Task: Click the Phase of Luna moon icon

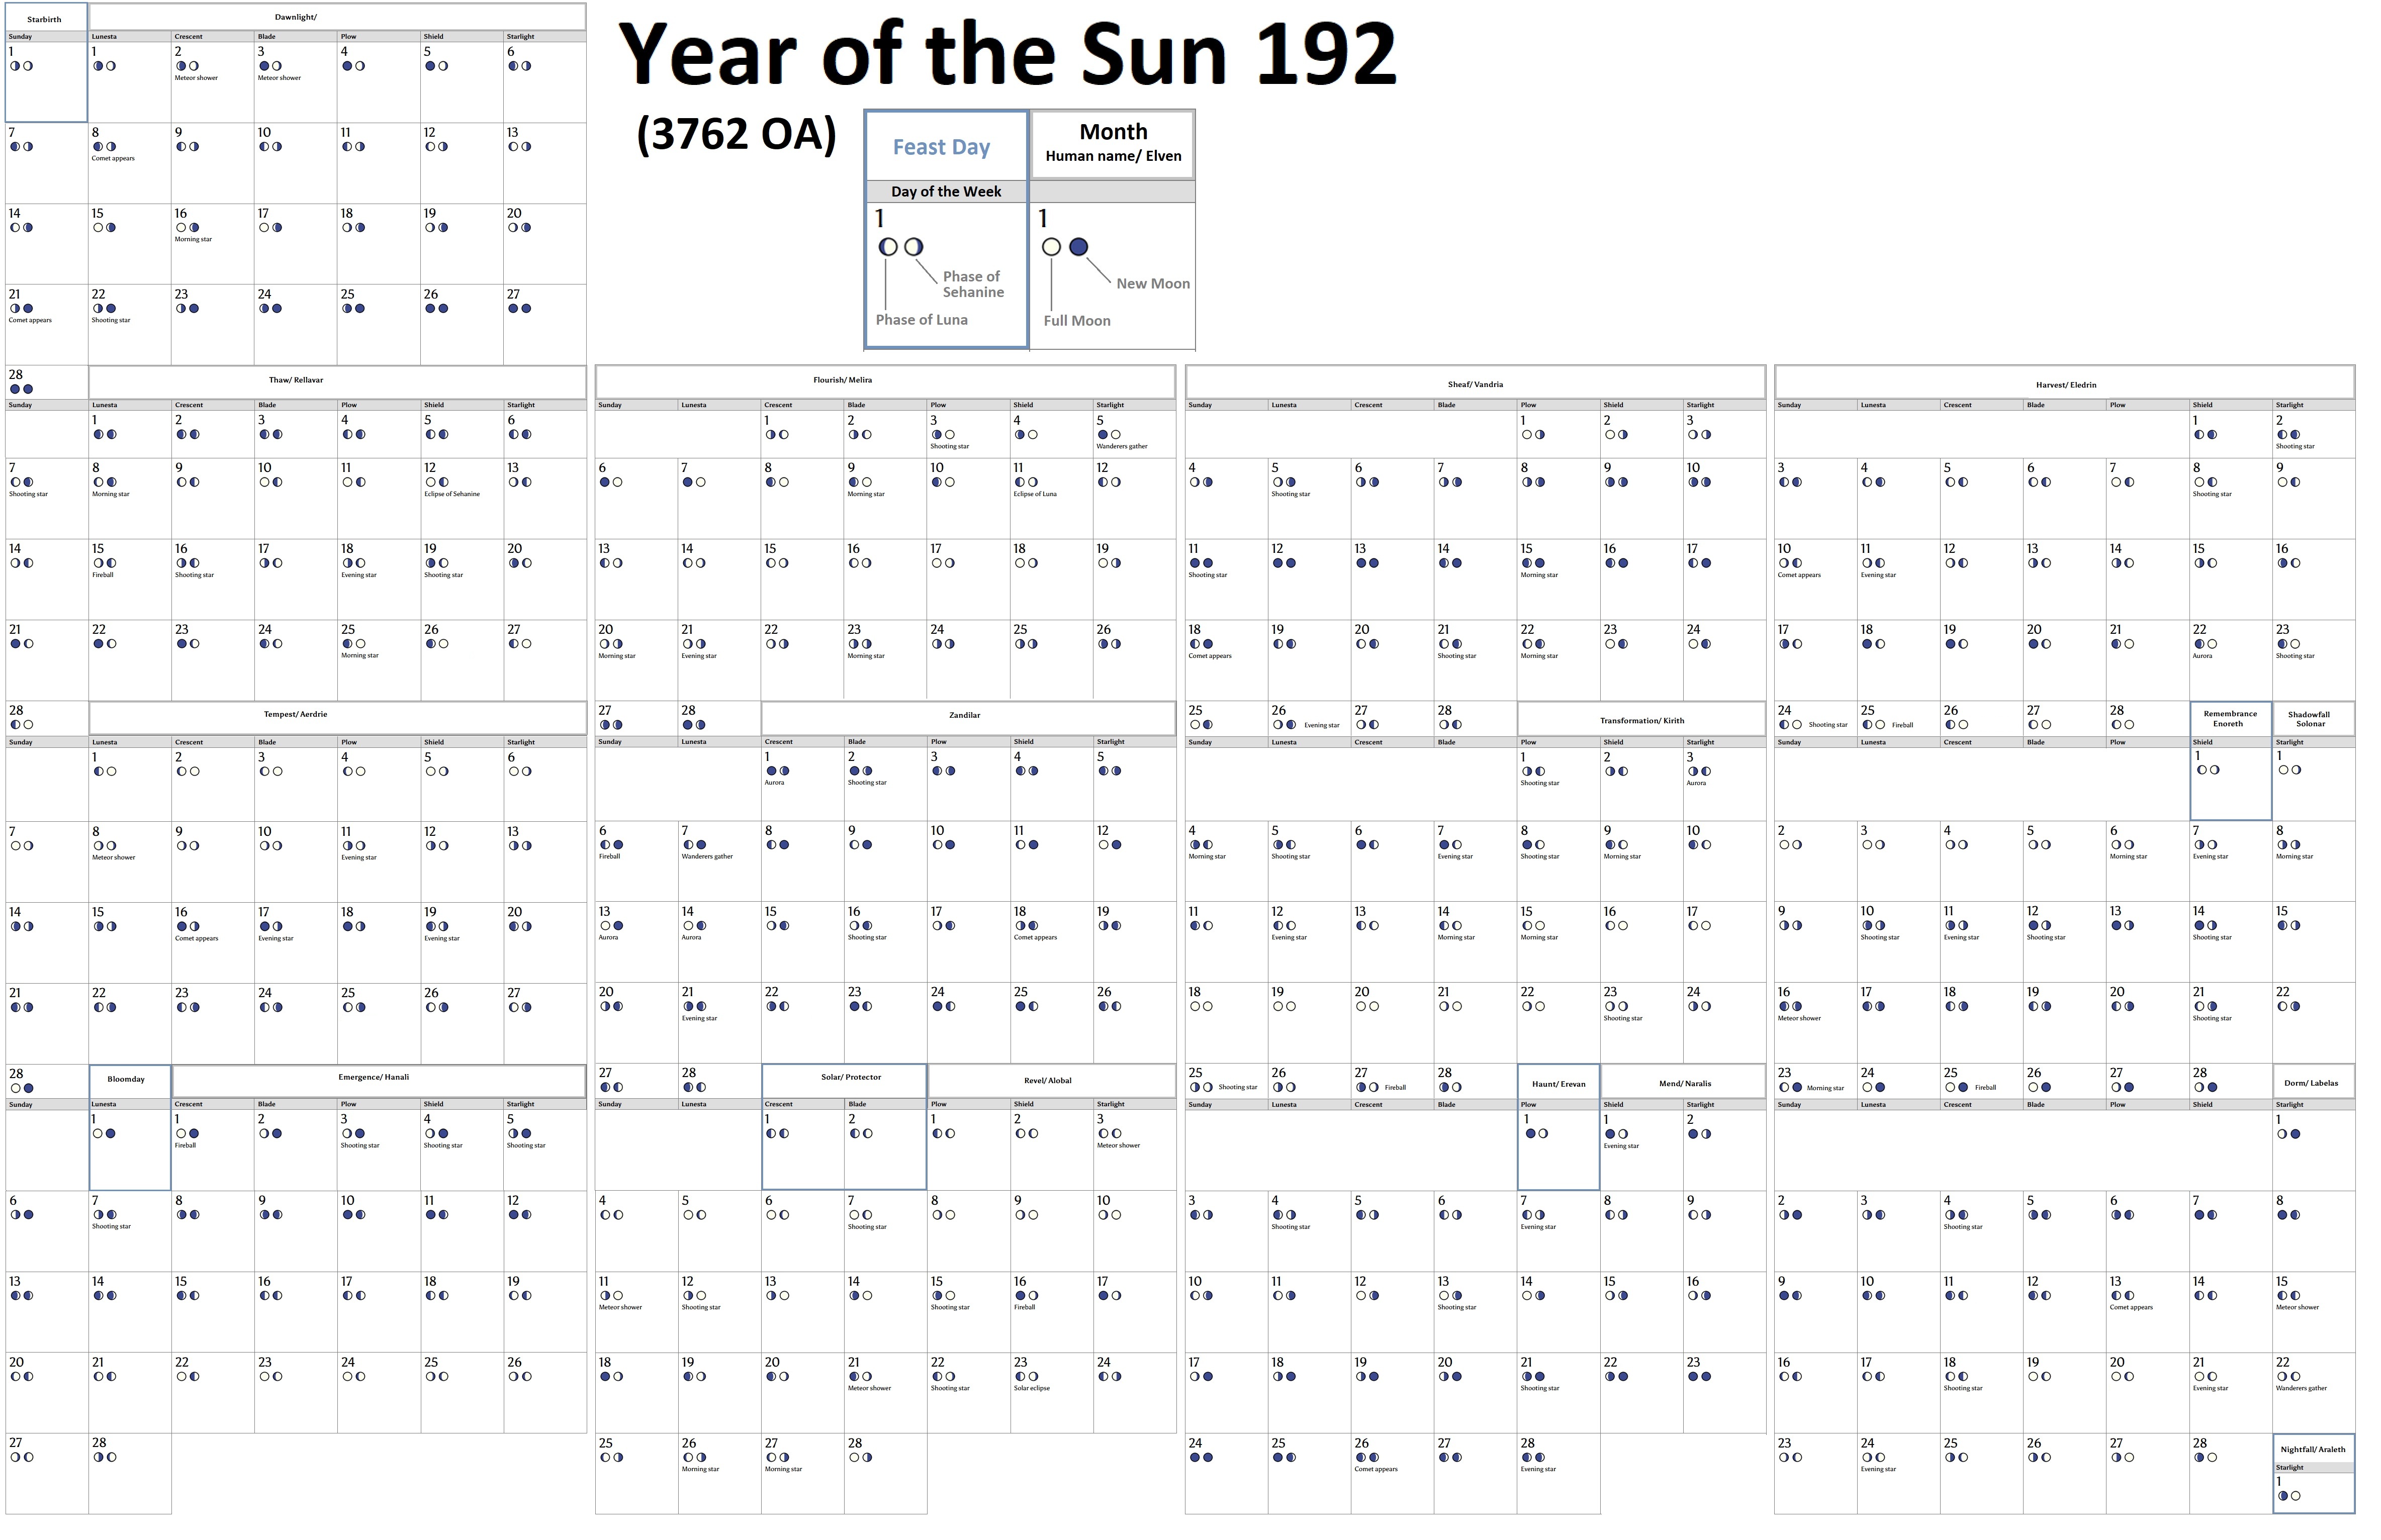Action: click(x=887, y=247)
